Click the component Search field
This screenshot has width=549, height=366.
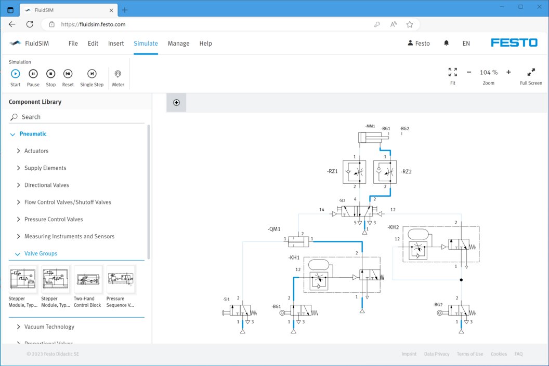tap(76, 117)
